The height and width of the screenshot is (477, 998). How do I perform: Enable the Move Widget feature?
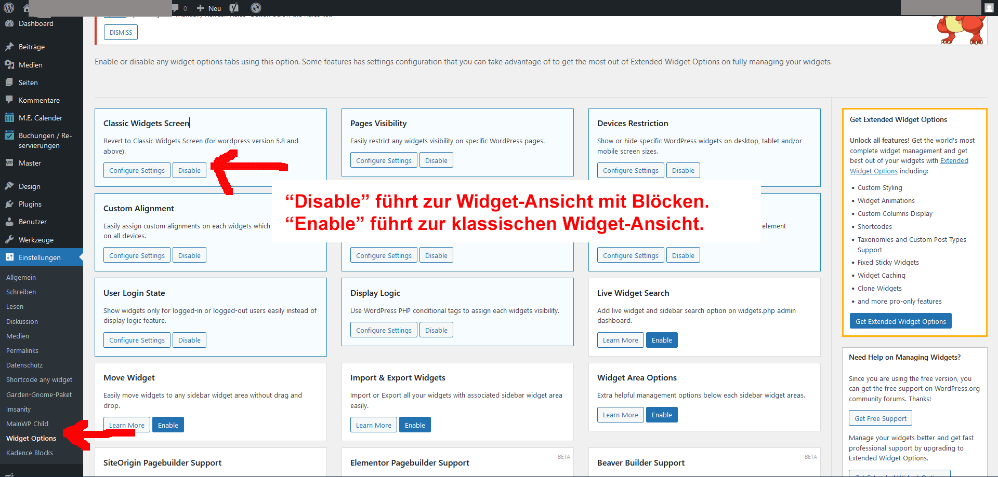pos(168,425)
